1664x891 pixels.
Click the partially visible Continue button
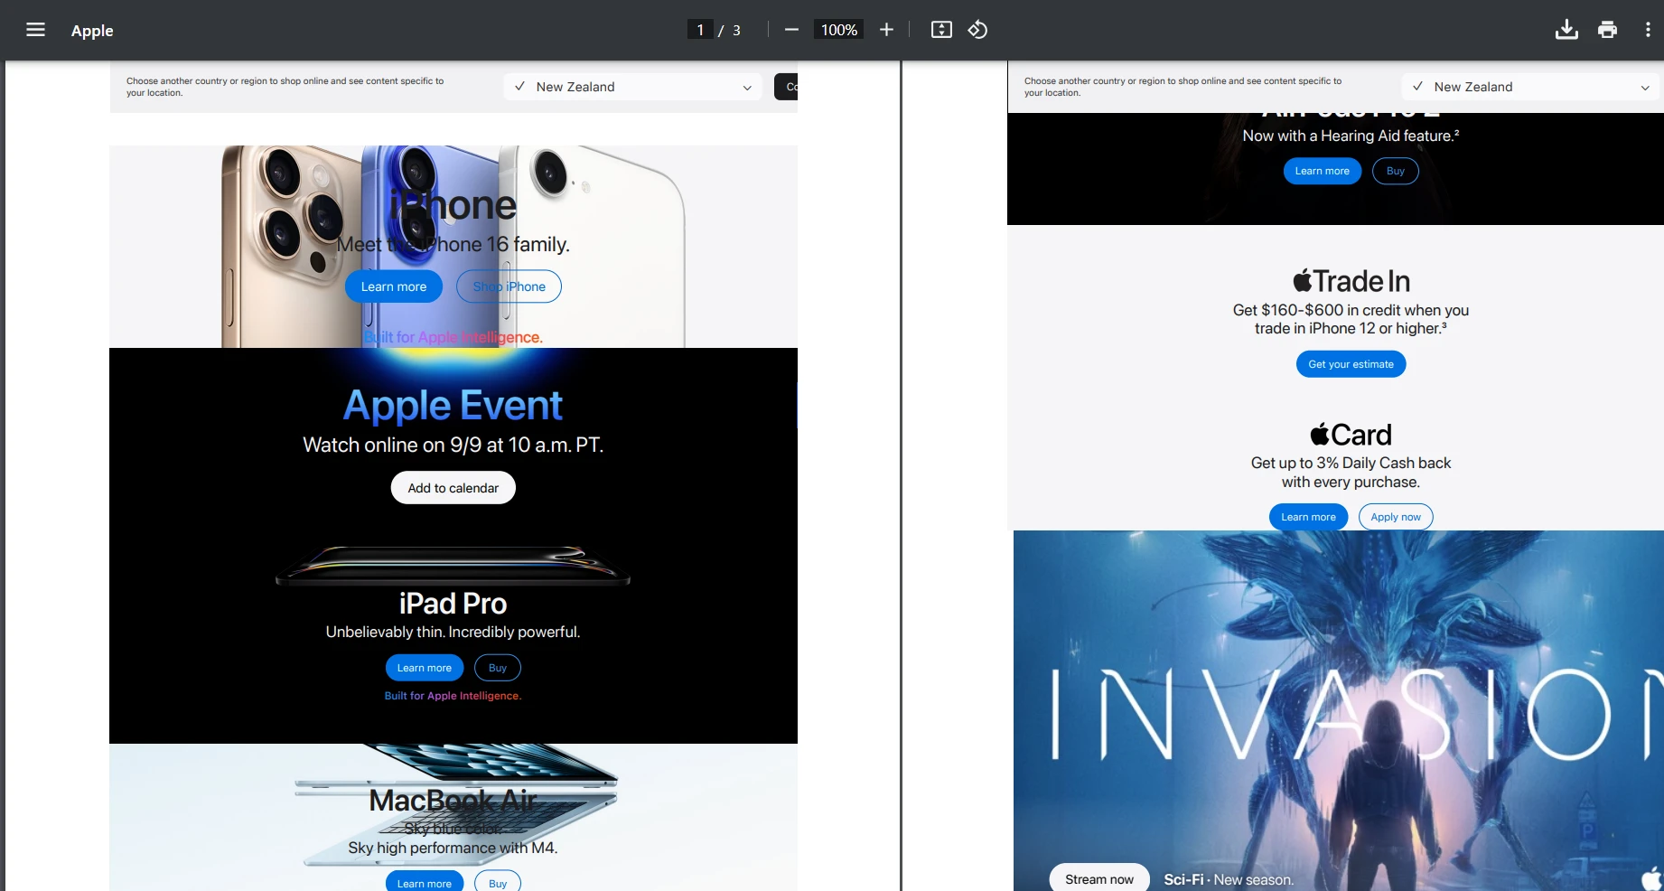tap(786, 87)
